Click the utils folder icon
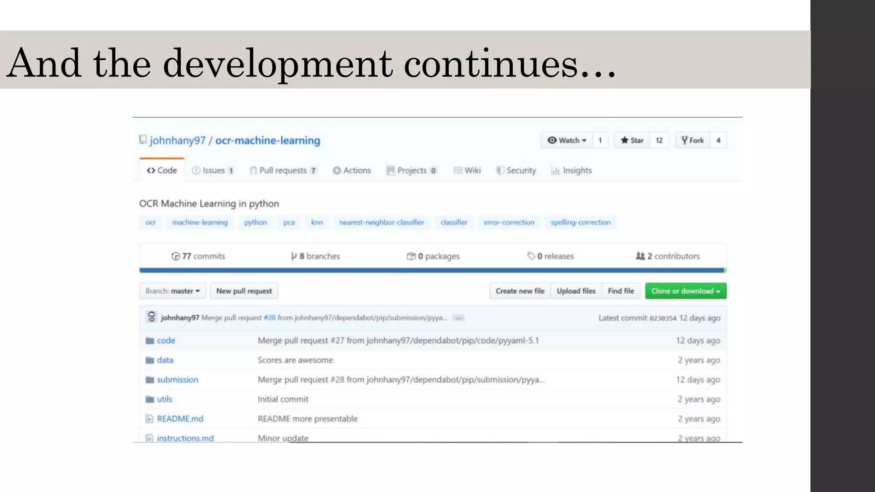This screenshot has height=492, width=875. [150, 399]
